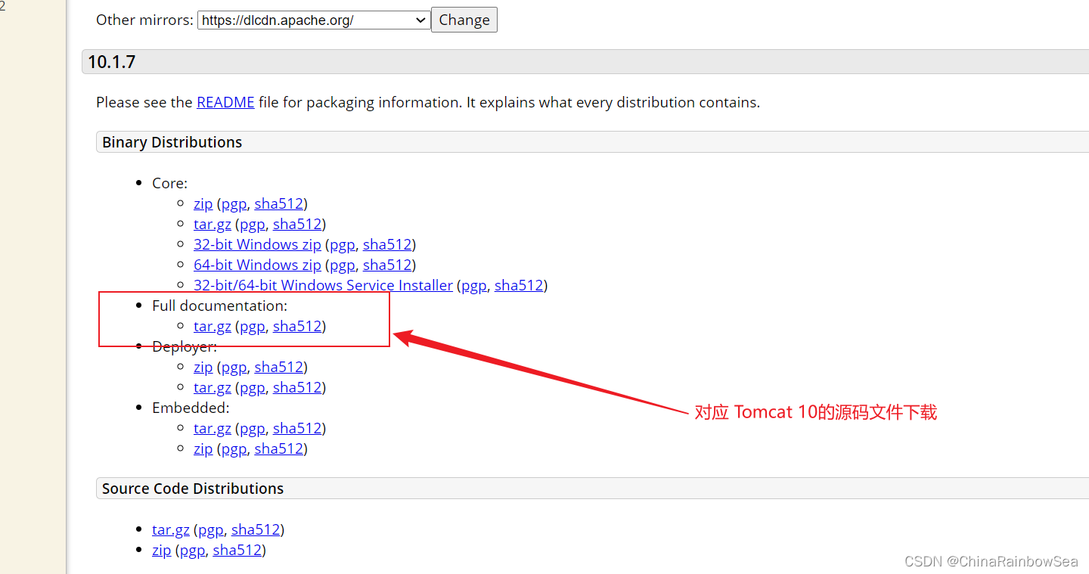Screen dimensions: 1089x574
Task: Open the Other mirrors dropdown list
Action: point(314,20)
